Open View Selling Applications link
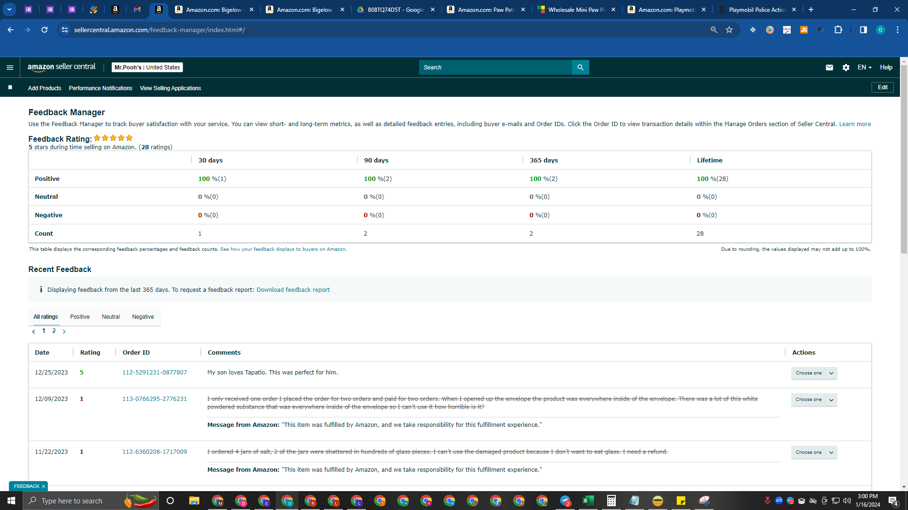 pyautogui.click(x=170, y=88)
